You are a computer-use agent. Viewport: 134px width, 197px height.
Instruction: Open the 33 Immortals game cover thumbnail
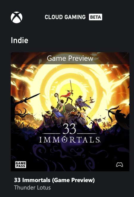(x=70, y=112)
